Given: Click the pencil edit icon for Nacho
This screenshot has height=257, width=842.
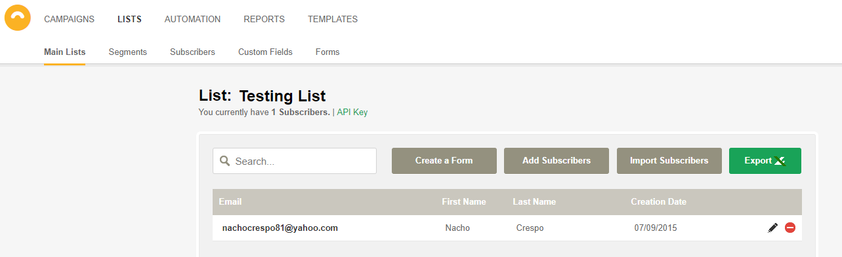Looking at the screenshot, I should (773, 228).
